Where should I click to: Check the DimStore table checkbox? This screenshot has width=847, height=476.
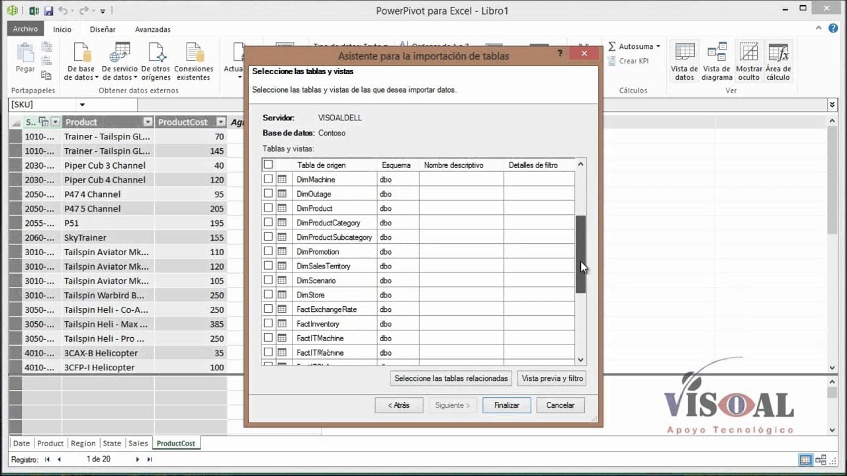pos(268,295)
